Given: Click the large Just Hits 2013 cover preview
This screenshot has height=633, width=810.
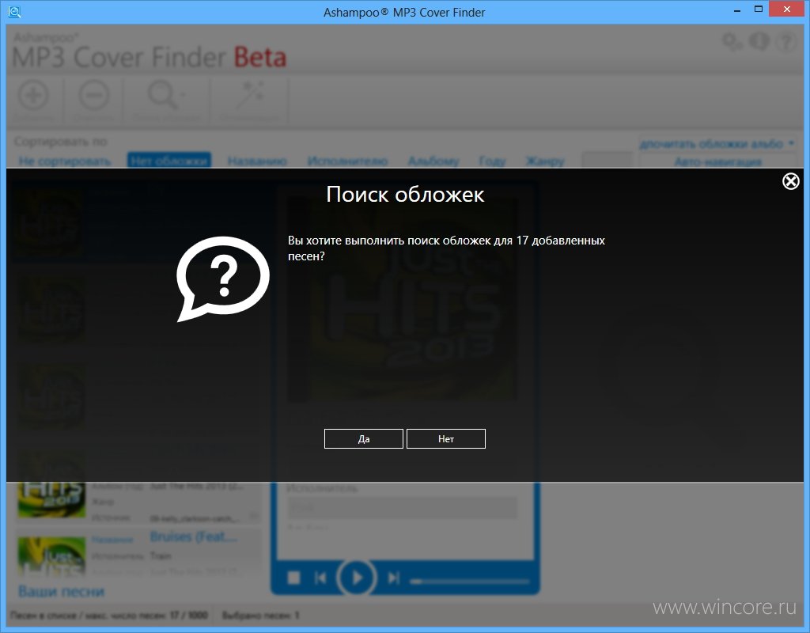Looking at the screenshot, I should 402,300.
